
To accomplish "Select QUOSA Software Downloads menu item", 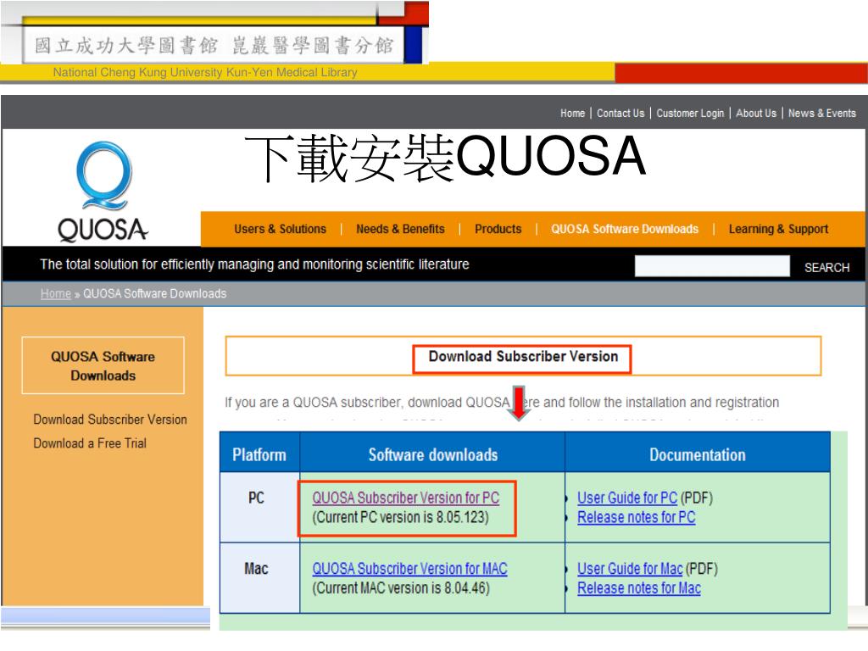I will click(x=625, y=229).
